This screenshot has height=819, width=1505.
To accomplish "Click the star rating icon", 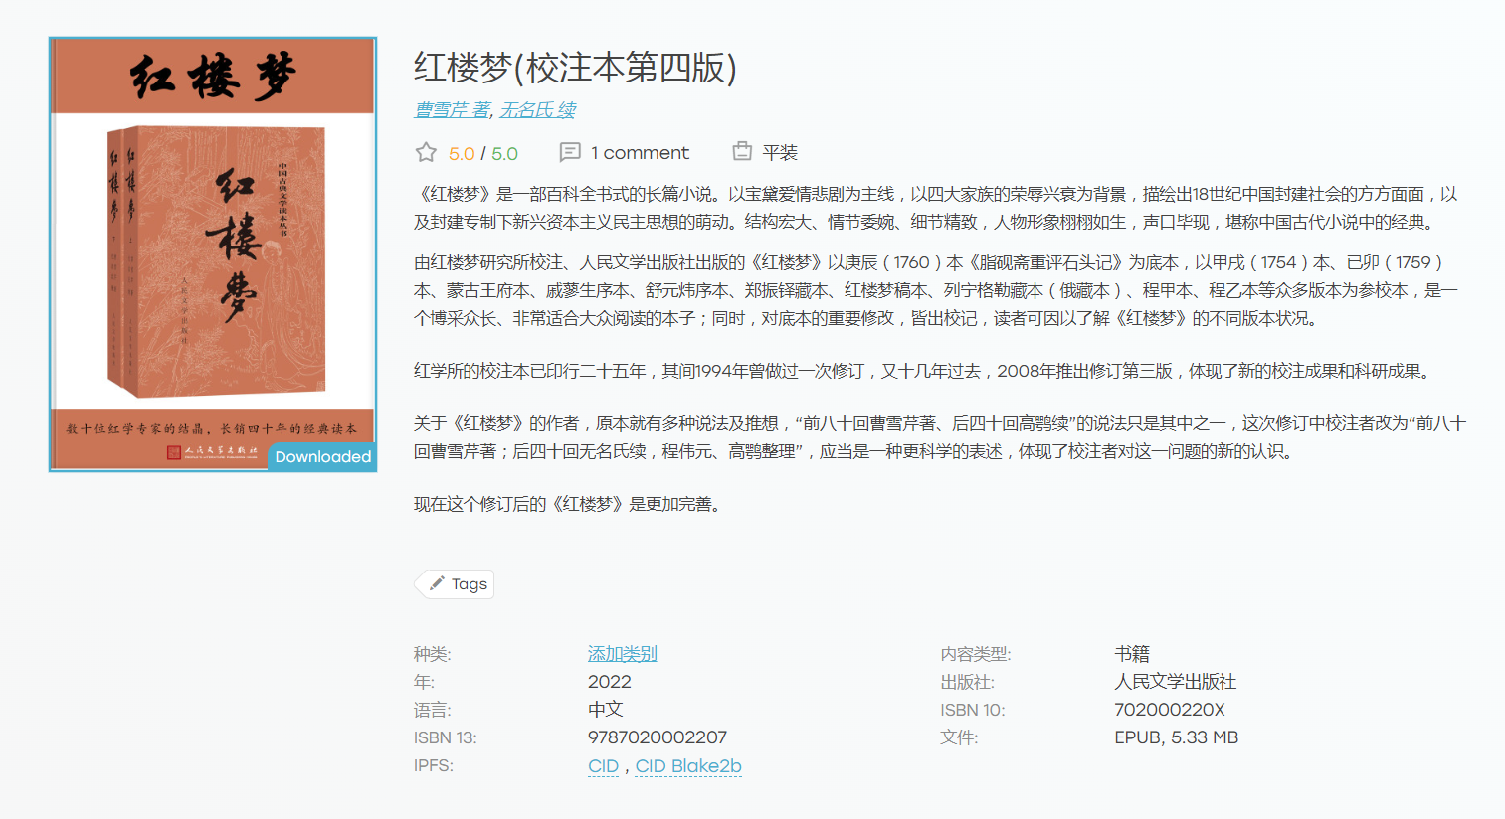I will pyautogui.click(x=426, y=152).
